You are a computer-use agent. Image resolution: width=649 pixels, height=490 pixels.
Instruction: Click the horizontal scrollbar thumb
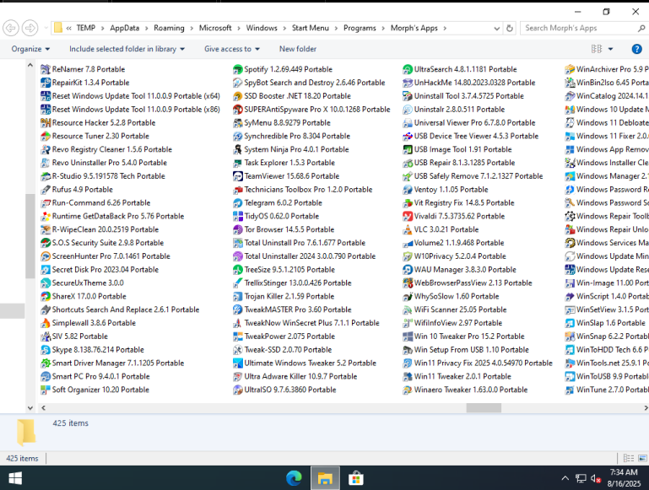click(484, 408)
